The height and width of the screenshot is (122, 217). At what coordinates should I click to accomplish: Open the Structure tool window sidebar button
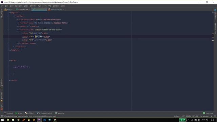(x=2, y=84)
